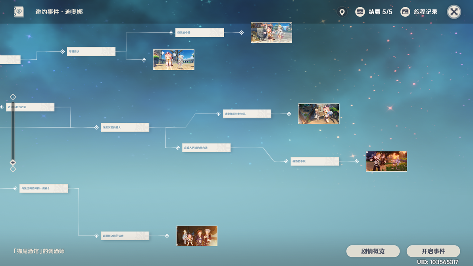Screen dimensions: 473x266
Task: Click diamond marker left of 迪奥娜的特制饮品
Action: (218, 114)
